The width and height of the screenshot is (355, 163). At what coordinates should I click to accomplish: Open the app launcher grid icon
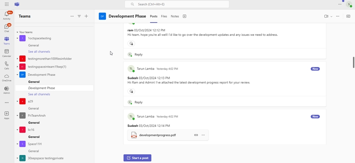pyautogui.click(x=7, y=4)
